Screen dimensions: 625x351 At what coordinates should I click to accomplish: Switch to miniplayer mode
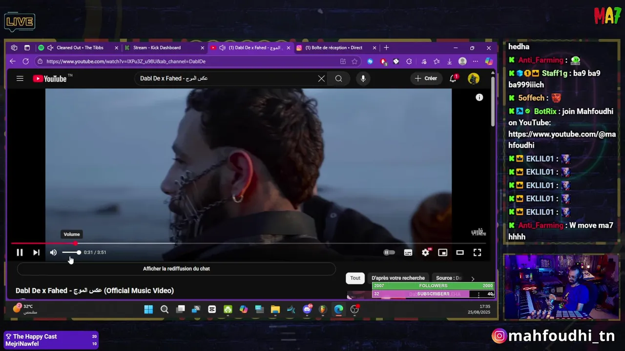pos(442,253)
